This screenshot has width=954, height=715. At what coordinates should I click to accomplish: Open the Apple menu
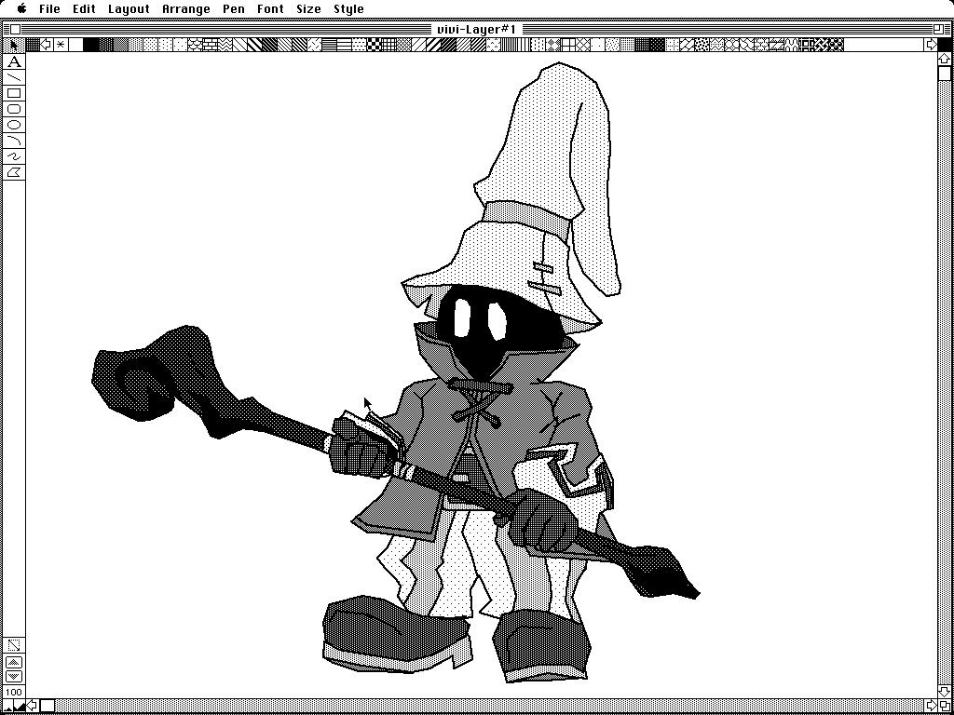click(22, 8)
